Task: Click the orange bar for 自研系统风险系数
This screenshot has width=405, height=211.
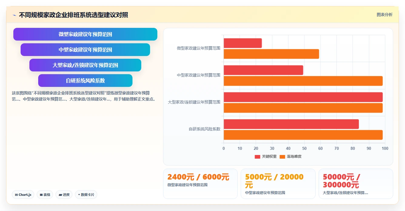Action: pos(303,135)
